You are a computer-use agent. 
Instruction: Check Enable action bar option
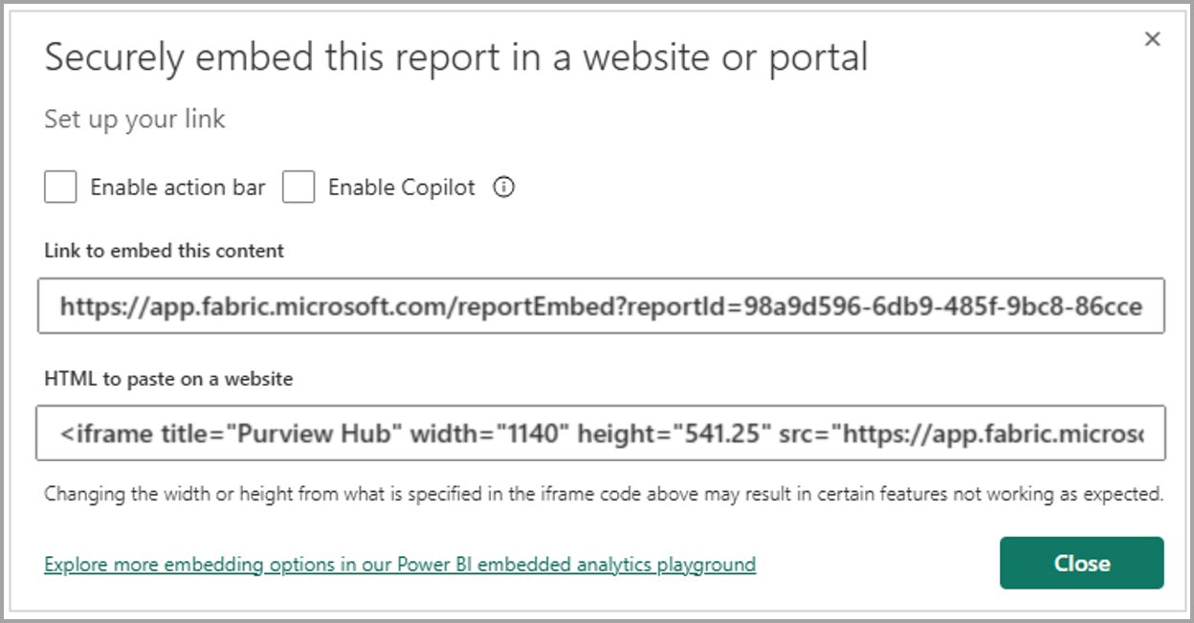(x=59, y=188)
